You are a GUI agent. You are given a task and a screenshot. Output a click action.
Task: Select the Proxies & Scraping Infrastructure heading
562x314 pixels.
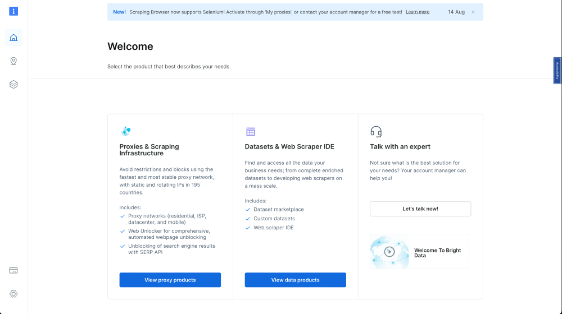149,150
